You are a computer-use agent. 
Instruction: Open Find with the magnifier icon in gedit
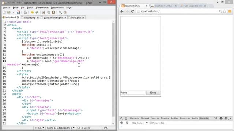click(x=60, y=12)
